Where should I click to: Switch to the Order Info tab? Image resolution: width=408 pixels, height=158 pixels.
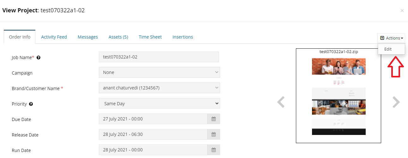[20, 37]
